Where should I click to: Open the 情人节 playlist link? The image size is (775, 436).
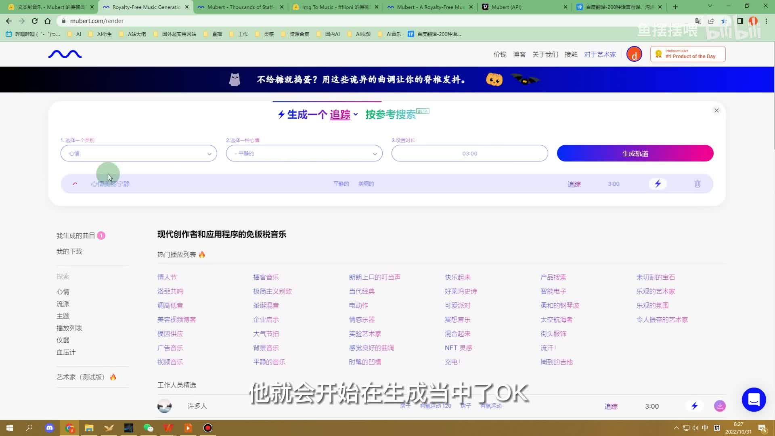click(x=167, y=277)
